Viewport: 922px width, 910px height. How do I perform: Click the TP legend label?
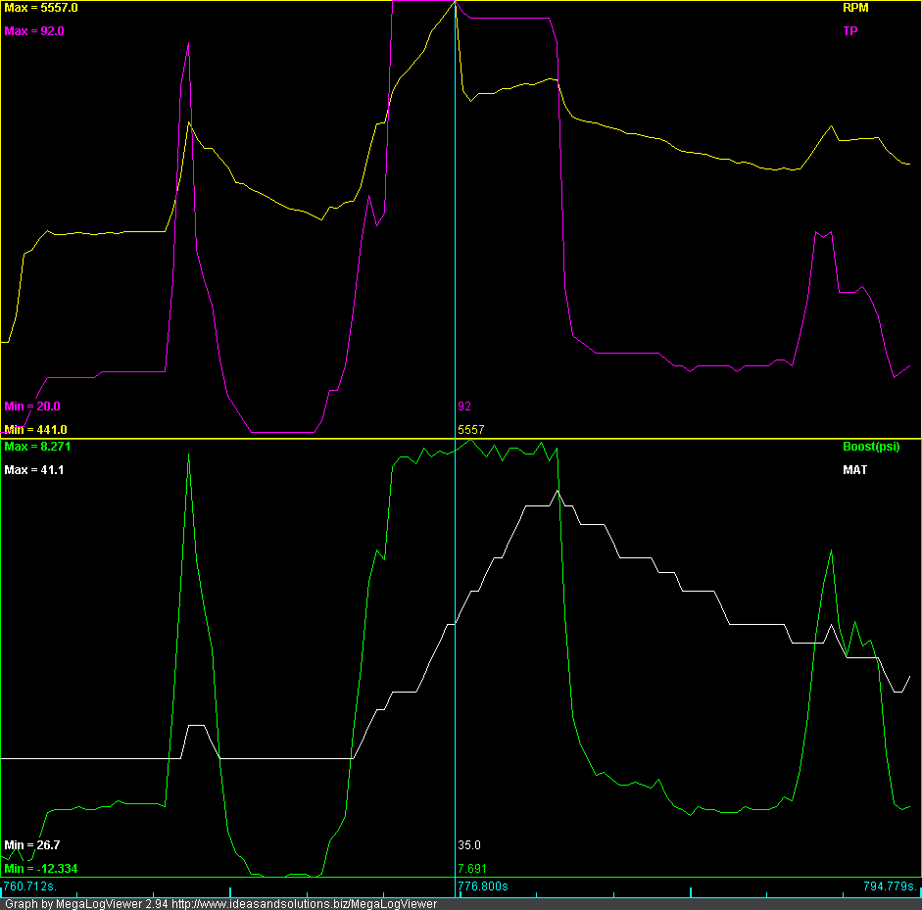point(850,31)
